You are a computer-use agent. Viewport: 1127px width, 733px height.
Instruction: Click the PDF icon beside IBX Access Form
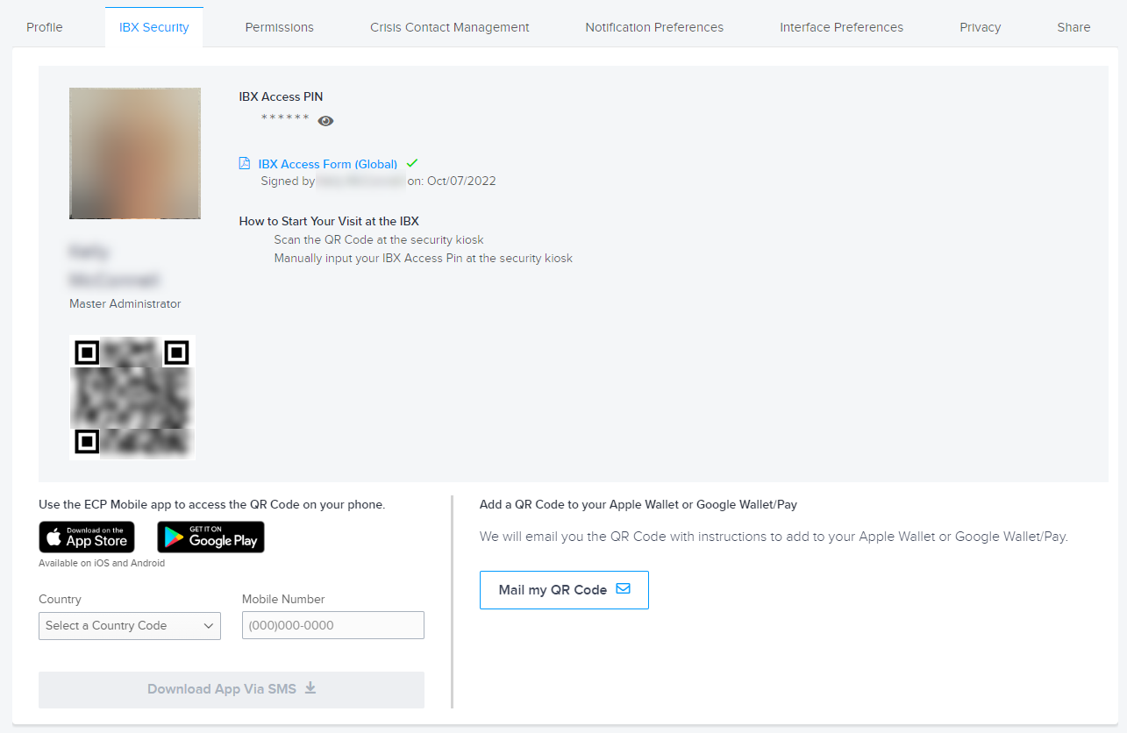click(245, 164)
